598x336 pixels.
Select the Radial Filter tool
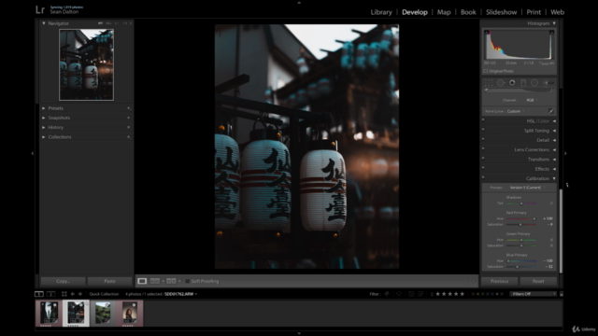pos(534,83)
